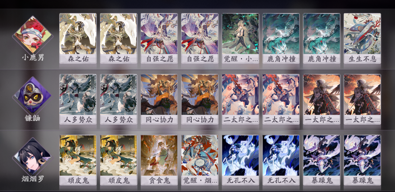Screen dimensions: 395x192
Task: Select the left 森之佑 card
Action: pyautogui.click(x=78, y=39)
